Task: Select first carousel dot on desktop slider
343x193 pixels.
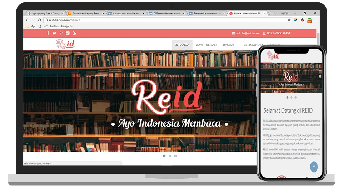Action: click(164, 156)
